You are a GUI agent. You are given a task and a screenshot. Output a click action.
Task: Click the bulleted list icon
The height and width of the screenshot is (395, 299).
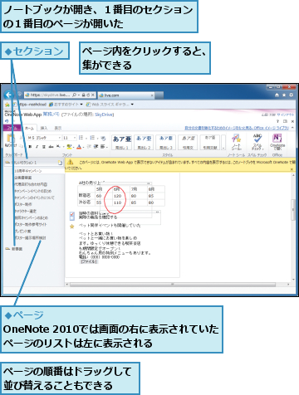coord(81,138)
